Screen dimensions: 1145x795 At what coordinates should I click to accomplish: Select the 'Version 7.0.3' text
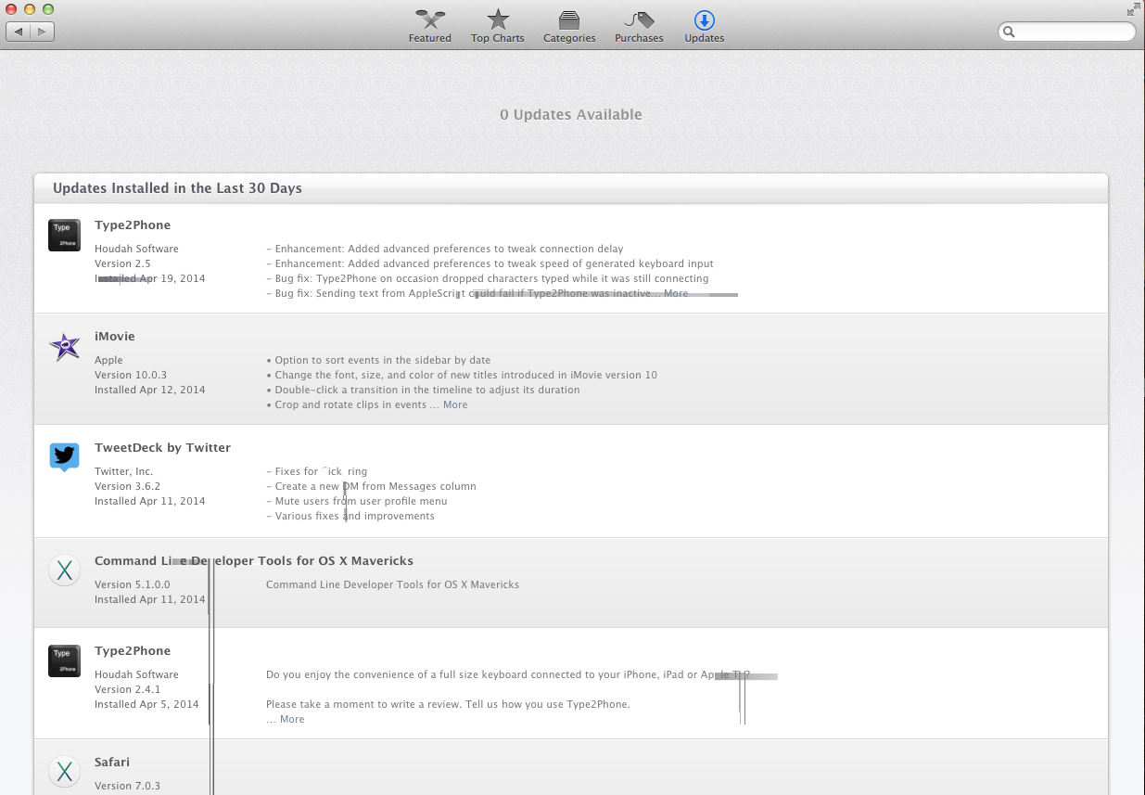128,786
